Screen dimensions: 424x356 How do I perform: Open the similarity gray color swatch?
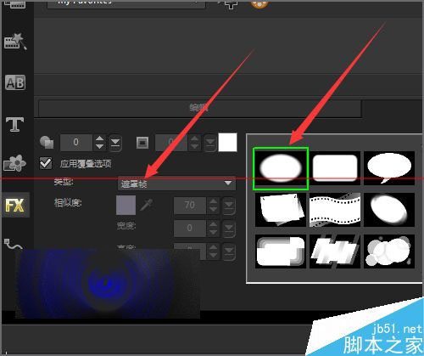click(x=126, y=205)
